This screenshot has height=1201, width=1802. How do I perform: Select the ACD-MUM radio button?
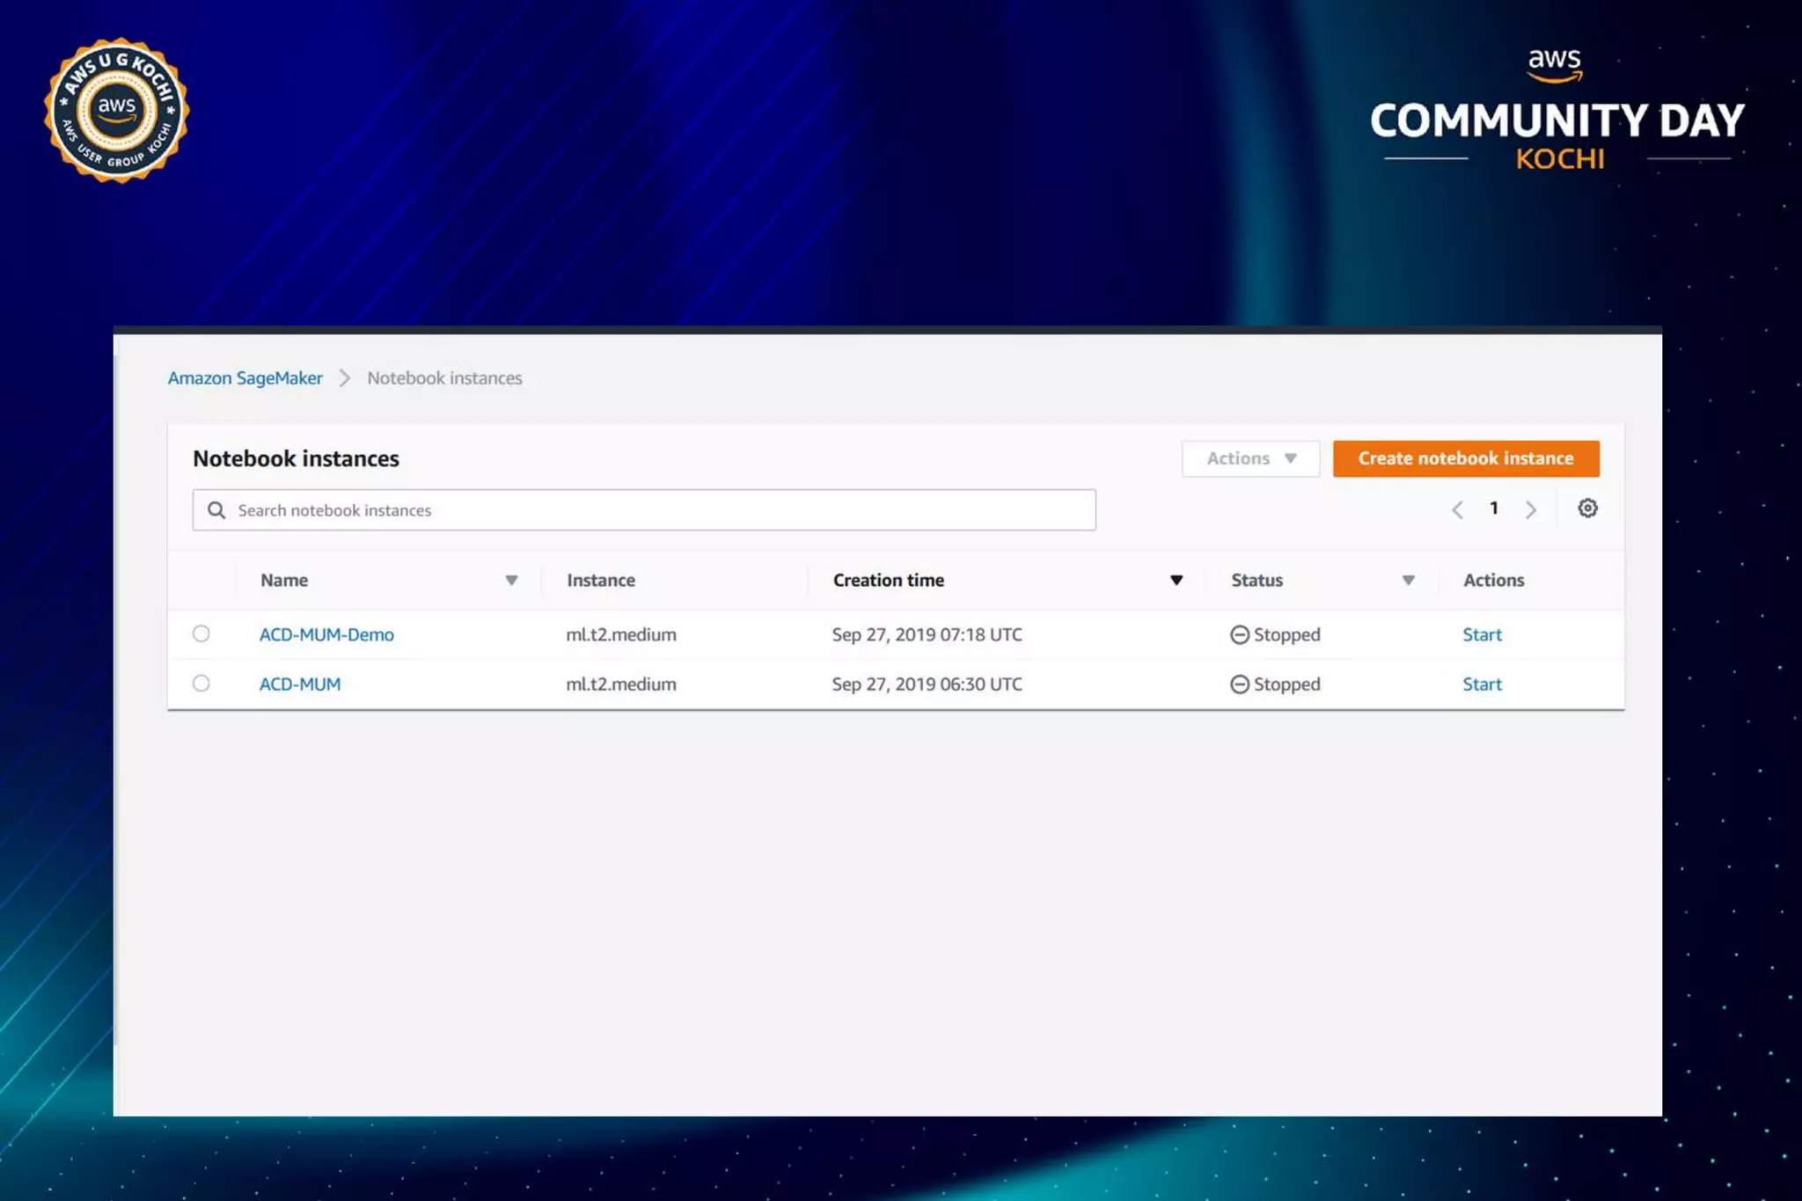(201, 683)
